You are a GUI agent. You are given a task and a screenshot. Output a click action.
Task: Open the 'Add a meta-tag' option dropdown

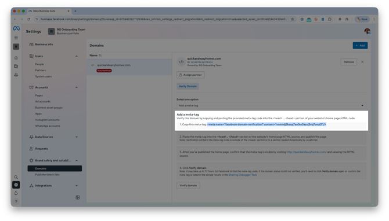click(271, 105)
